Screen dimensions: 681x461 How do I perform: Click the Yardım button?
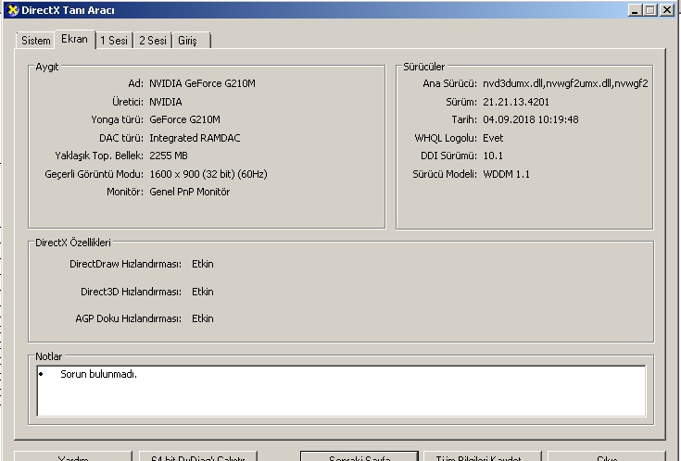point(73,456)
